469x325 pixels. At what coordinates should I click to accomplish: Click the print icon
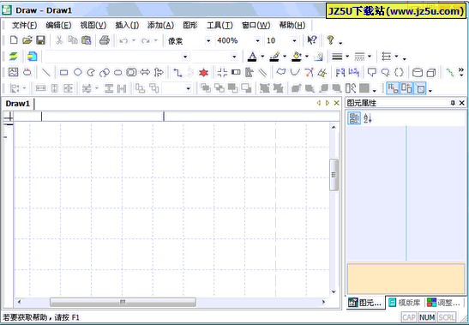[105, 40]
